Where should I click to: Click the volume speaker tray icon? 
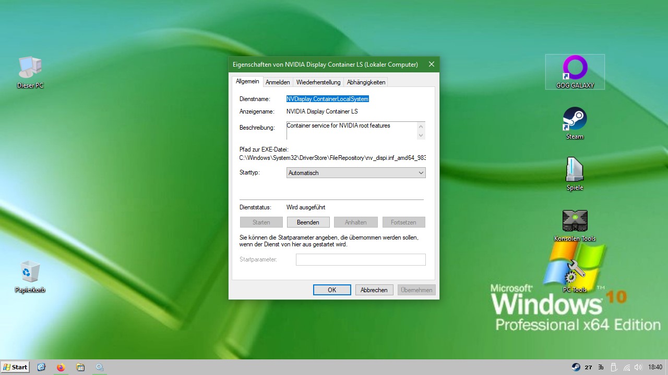pos(638,367)
